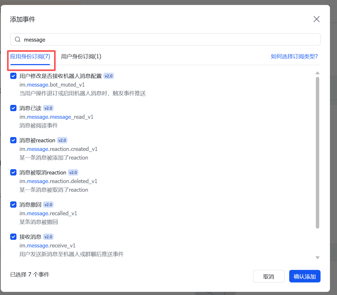The width and height of the screenshot is (337, 295).
Task: Toggle the 消息被reaction checkbox
Action: (13, 140)
